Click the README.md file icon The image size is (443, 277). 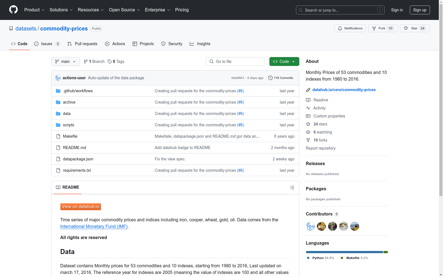coord(58,148)
